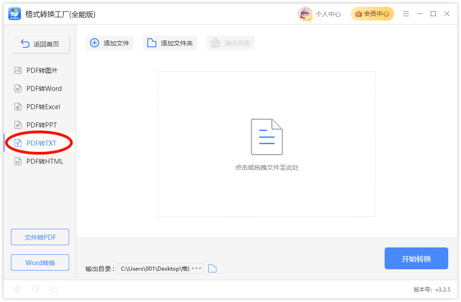Open output folder via folder icon
The width and height of the screenshot is (461, 302).
[x=212, y=268]
